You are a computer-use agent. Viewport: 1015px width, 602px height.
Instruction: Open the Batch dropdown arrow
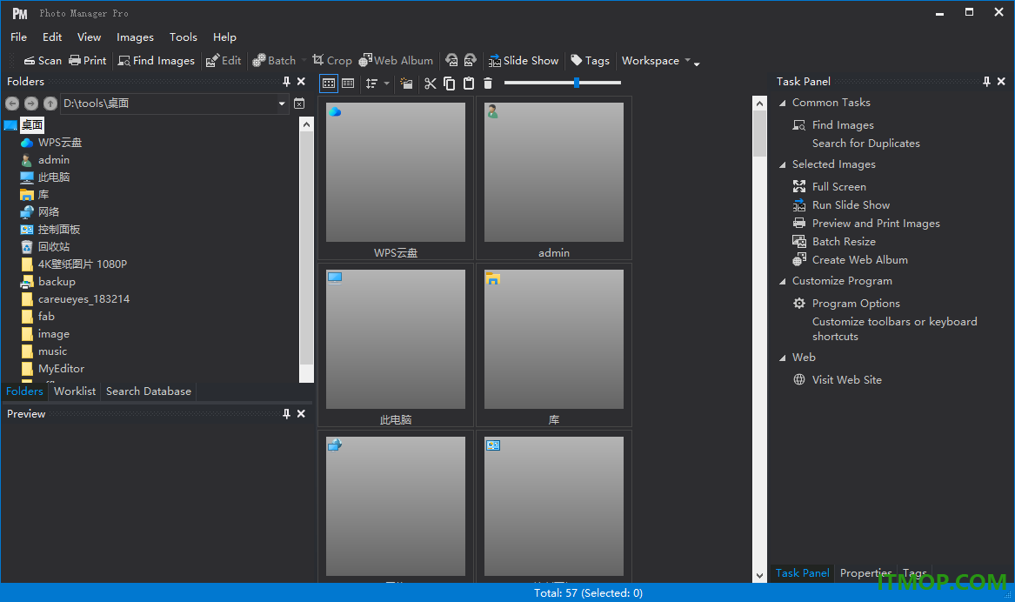pyautogui.click(x=304, y=60)
